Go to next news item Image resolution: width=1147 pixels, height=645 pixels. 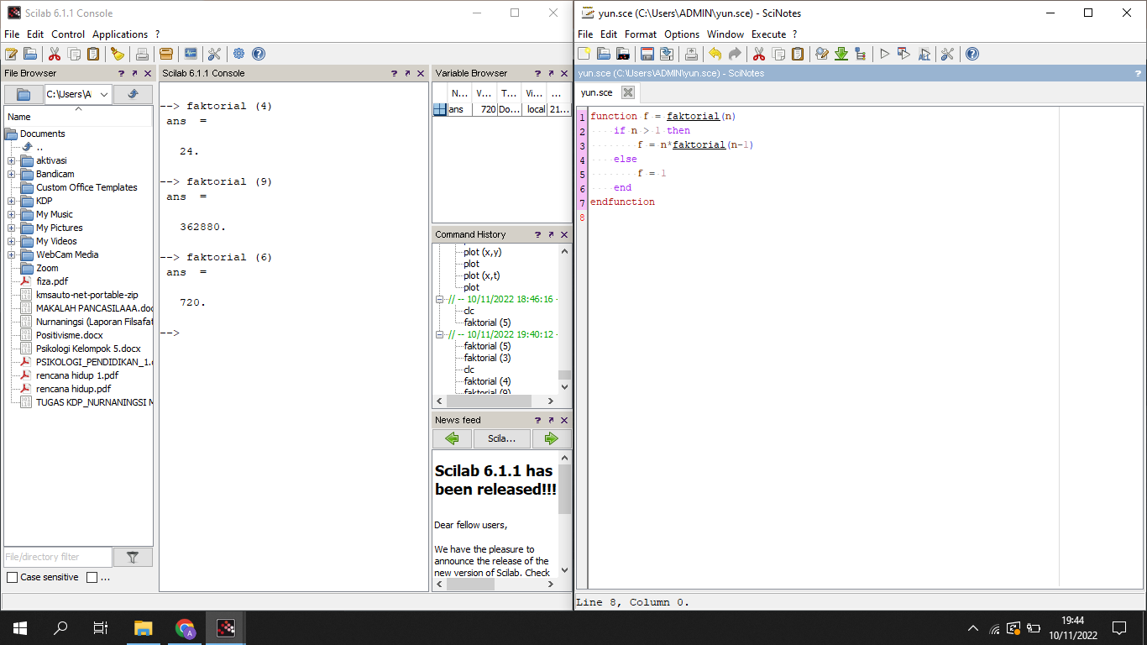[552, 438]
